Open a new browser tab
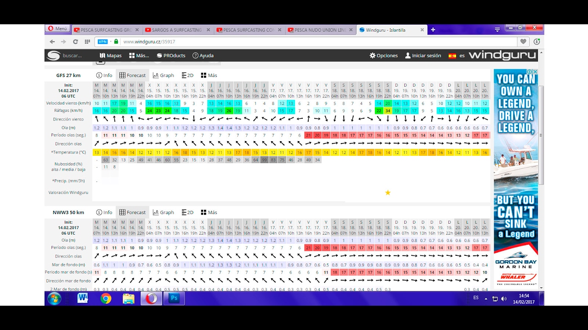 pyautogui.click(x=433, y=30)
